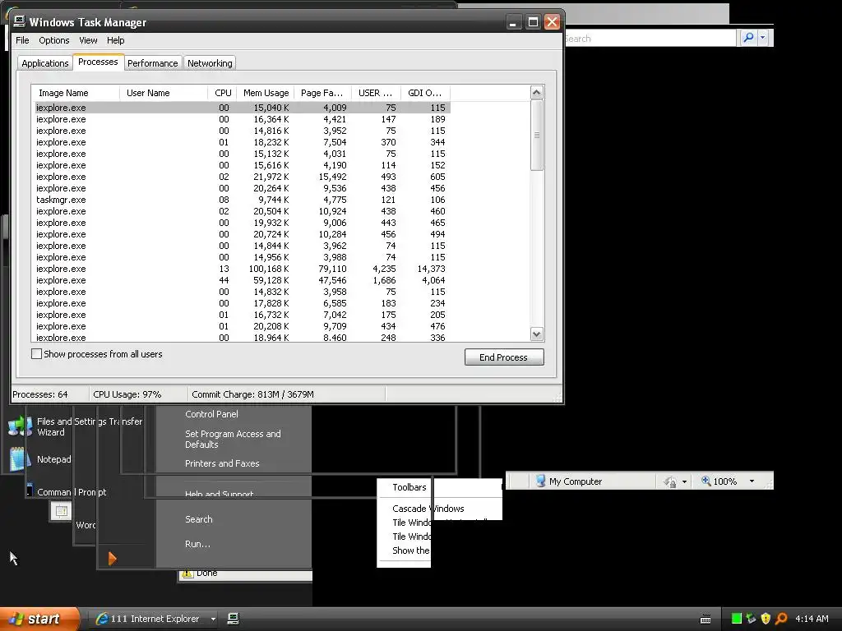Open the search provider dropdown arrow
The height and width of the screenshot is (631, 842).
click(x=762, y=38)
